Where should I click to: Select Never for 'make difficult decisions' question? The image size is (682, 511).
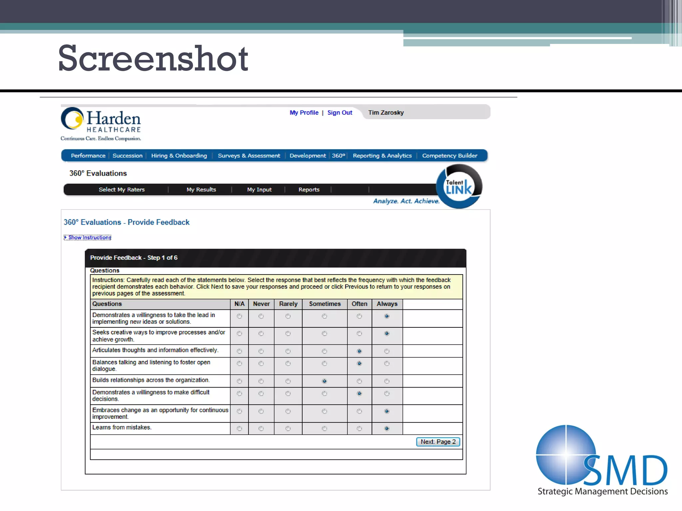pyautogui.click(x=261, y=394)
